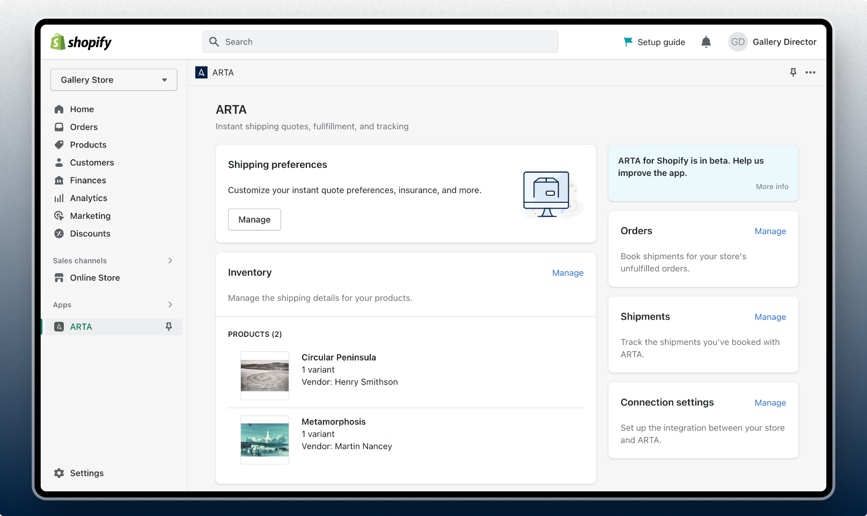Click the notifications bell icon
Image resolution: width=867 pixels, height=516 pixels.
706,42
